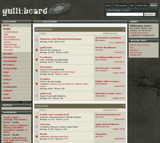Click status icon beside gulli:news forum
Screen dimensions: 160x143
coord(37,50)
